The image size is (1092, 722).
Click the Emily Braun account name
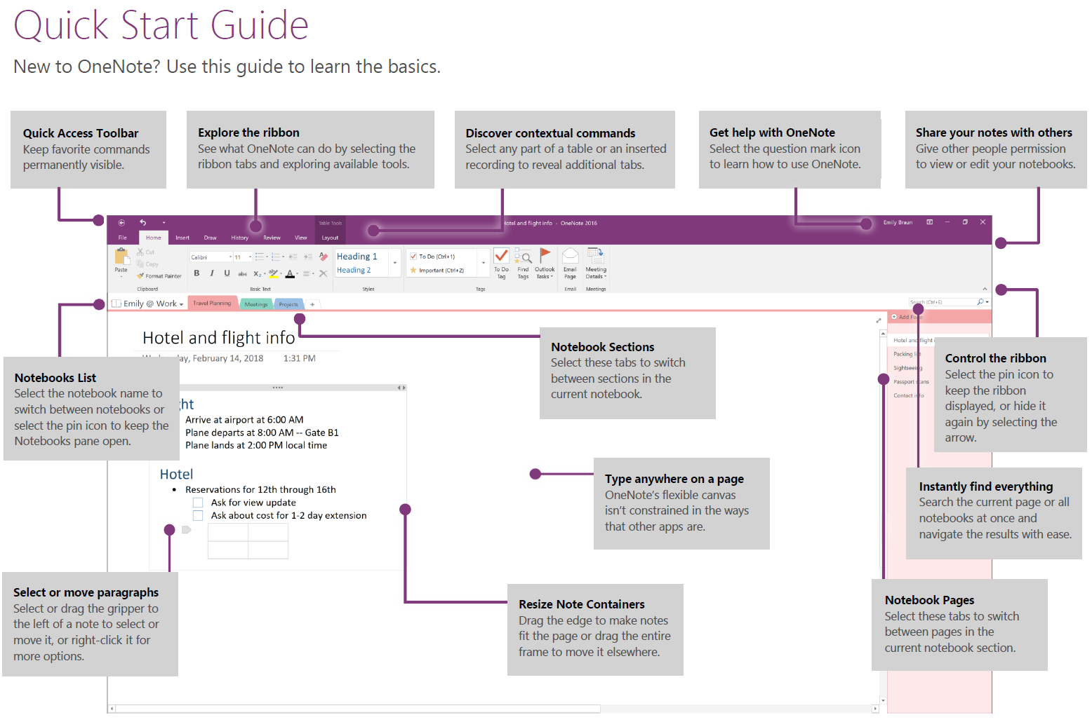coord(898,222)
